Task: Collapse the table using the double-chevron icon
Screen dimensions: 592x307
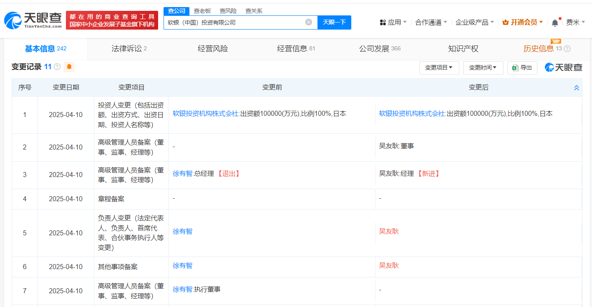Action: (x=577, y=88)
